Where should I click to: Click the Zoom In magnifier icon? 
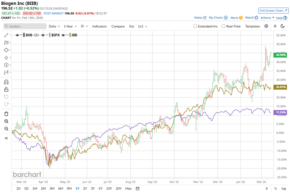[7, 121]
